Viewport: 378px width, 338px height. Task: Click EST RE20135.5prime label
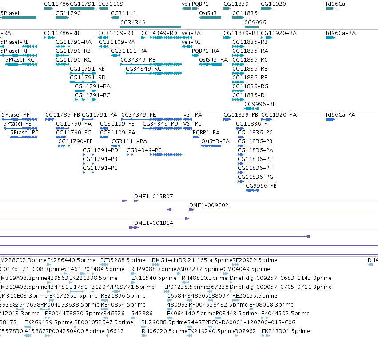[x=255, y=296]
